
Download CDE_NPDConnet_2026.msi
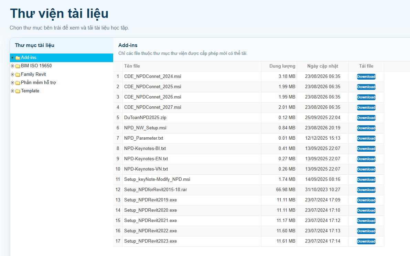[x=366, y=97]
